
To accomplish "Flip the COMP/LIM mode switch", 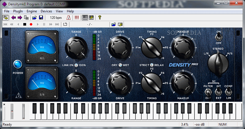I will pyautogui.click(x=228, y=92).
